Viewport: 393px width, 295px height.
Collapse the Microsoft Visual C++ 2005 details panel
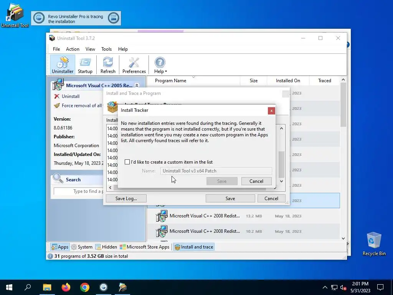pos(137,86)
